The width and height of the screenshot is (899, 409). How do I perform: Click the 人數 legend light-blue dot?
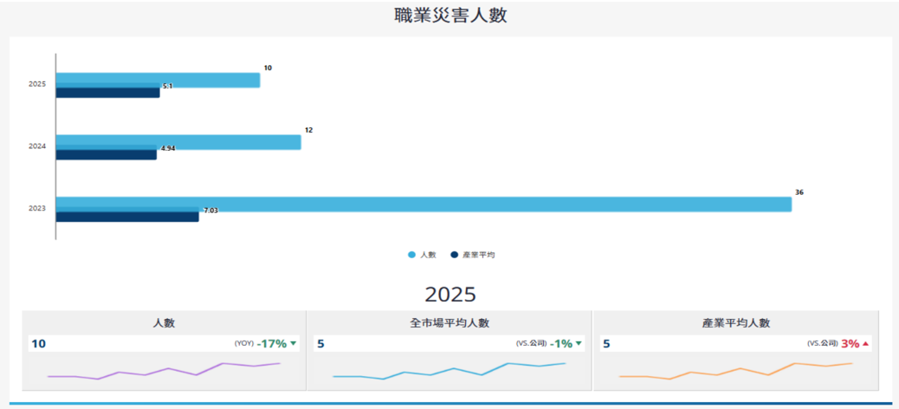click(x=411, y=255)
